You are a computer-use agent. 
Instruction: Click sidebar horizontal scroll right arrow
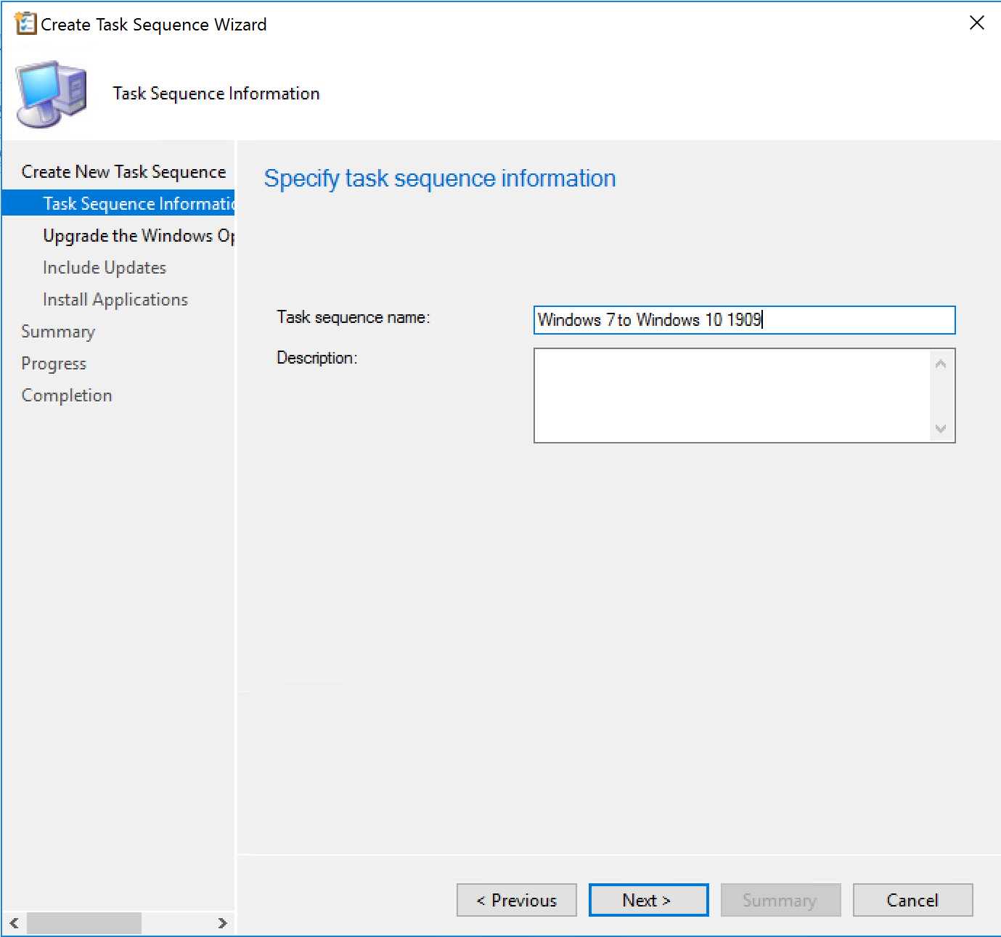(x=222, y=923)
